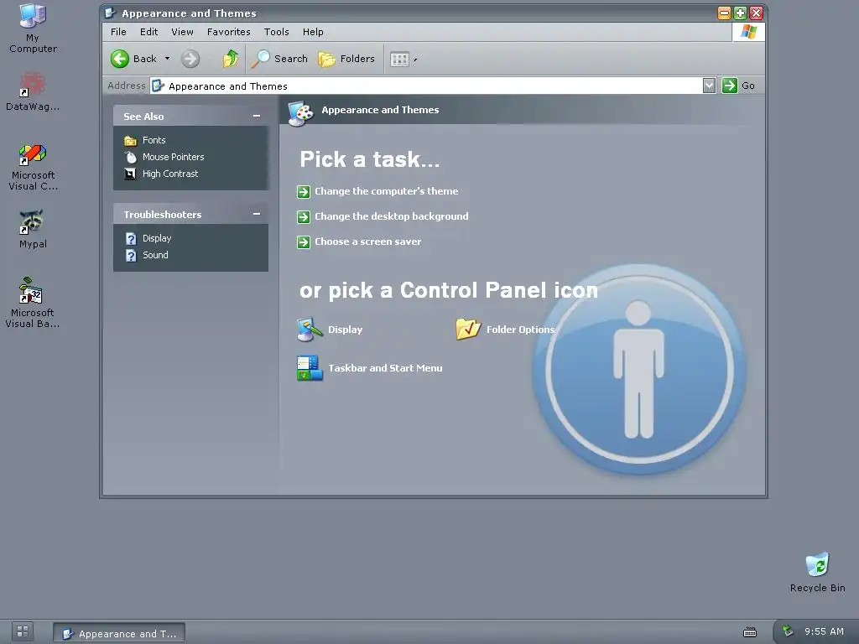859x644 pixels.
Task: Click the Sound troubleshooter help icon
Action: tap(131, 256)
